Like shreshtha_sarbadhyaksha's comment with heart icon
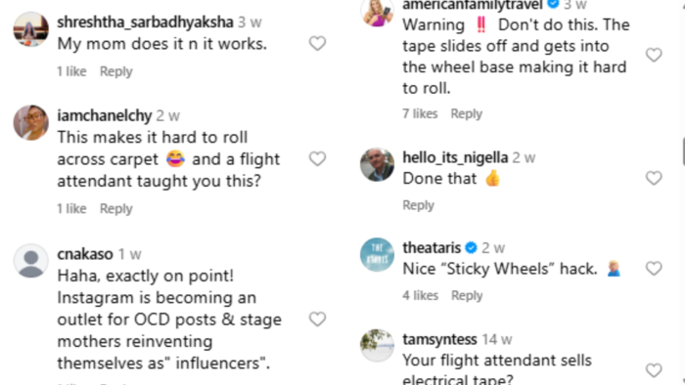 click(x=318, y=44)
